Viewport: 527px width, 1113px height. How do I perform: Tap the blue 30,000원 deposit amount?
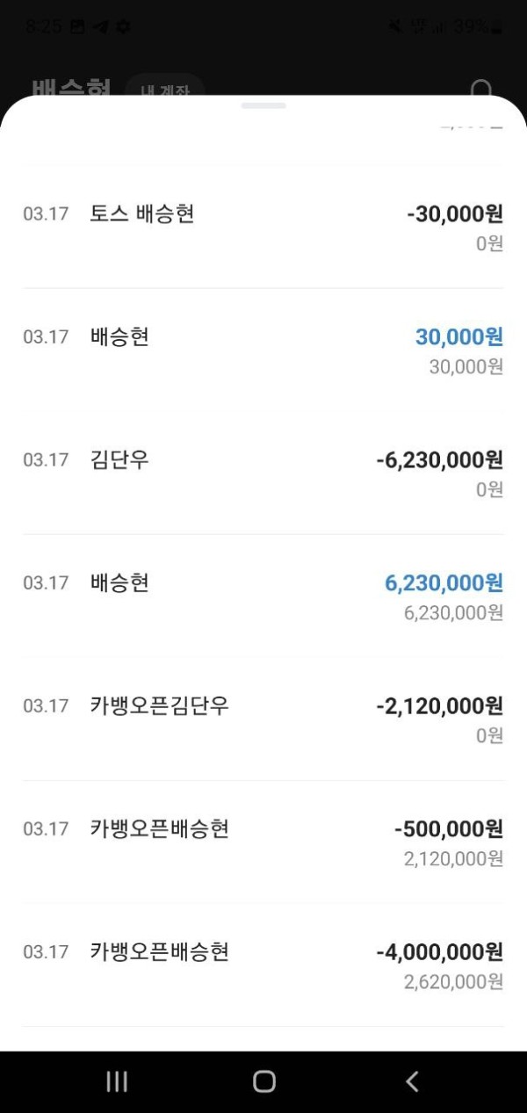pyautogui.click(x=458, y=336)
